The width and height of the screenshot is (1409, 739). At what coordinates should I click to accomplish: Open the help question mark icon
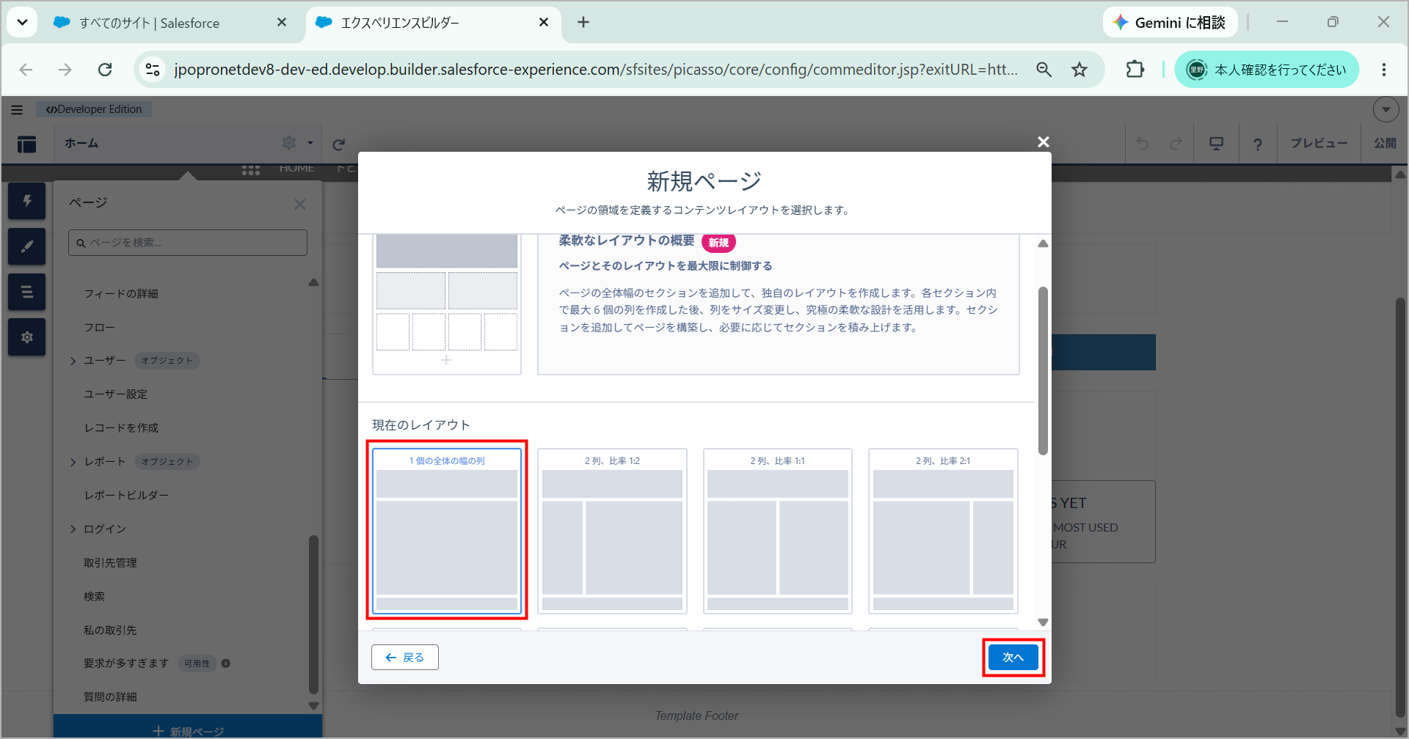coord(1258,144)
